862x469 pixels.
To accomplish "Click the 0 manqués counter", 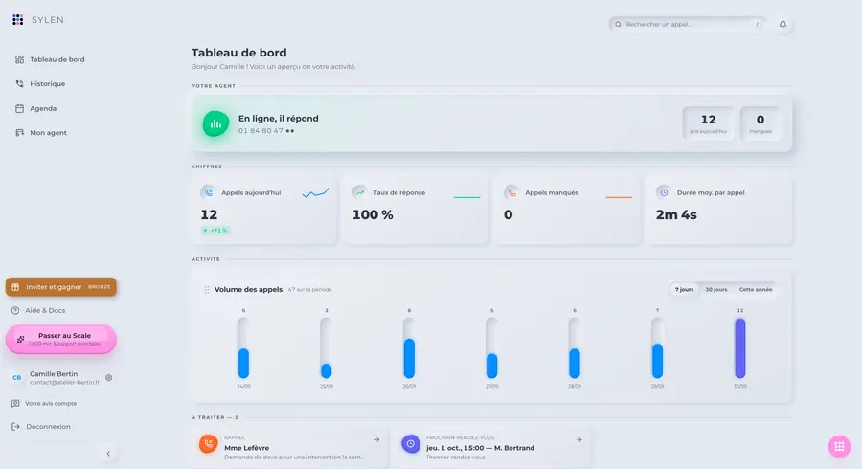I will point(760,123).
